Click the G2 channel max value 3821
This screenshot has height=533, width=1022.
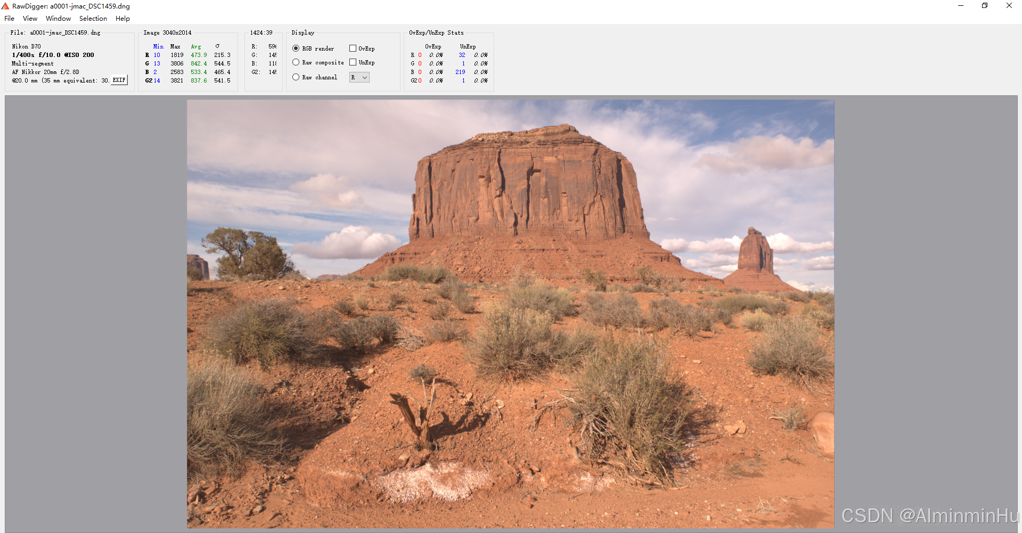(177, 80)
